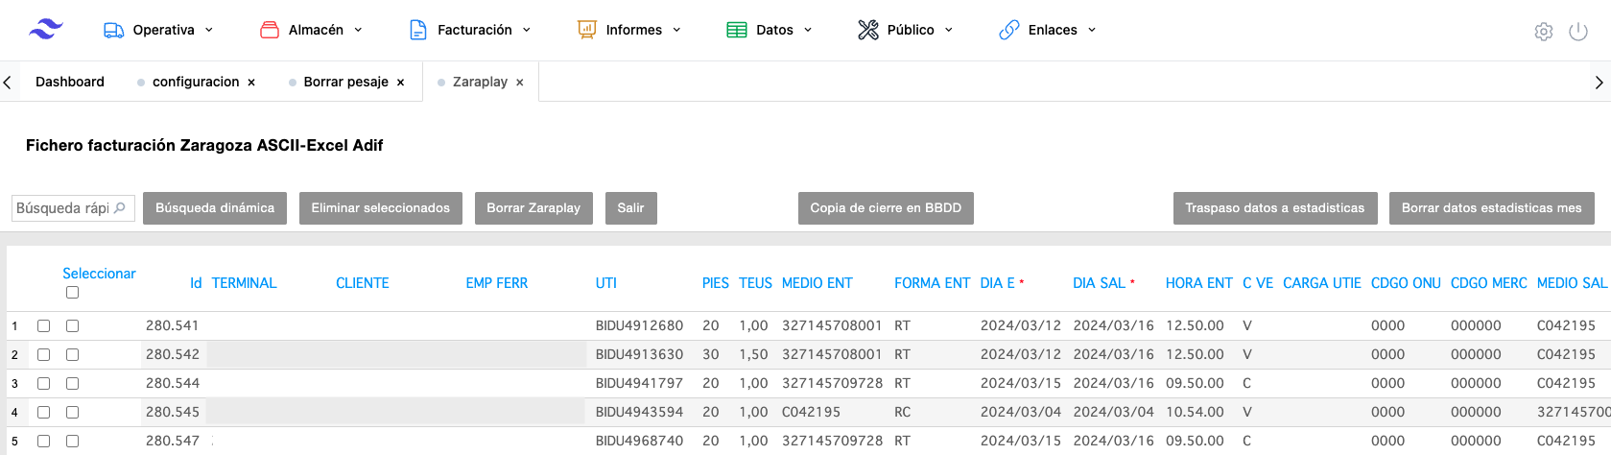Image resolution: width=1611 pixels, height=455 pixels.
Task: Click the Operativa truck icon
Action: click(113, 30)
